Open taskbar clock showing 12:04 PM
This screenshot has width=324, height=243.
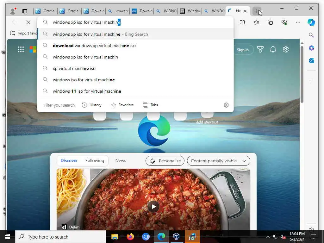(297, 237)
